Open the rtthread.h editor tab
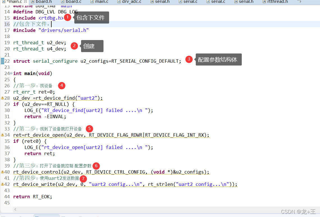320x217 pixels. (x=275, y=2)
